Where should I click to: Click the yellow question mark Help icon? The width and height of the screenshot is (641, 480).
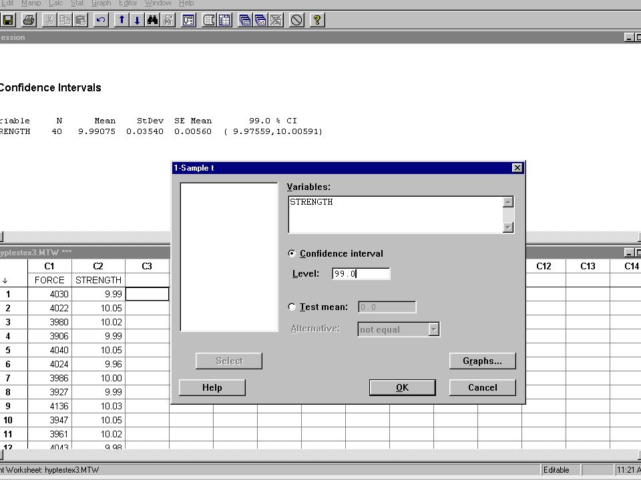coord(317,20)
